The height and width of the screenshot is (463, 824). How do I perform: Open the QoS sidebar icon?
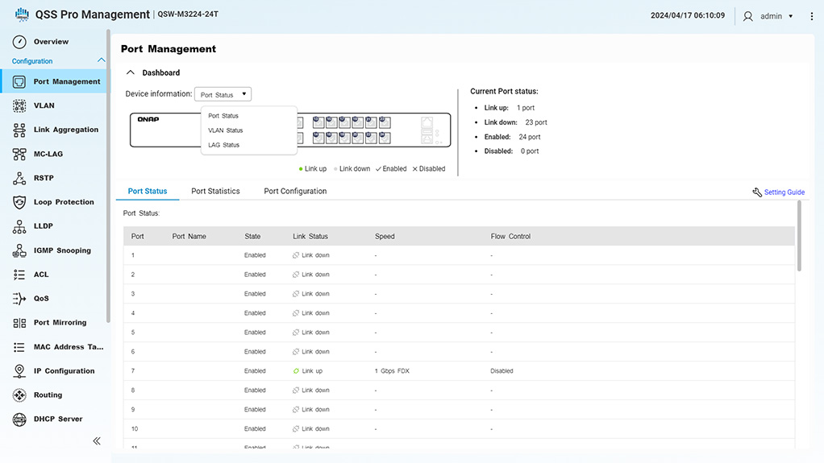tap(19, 299)
